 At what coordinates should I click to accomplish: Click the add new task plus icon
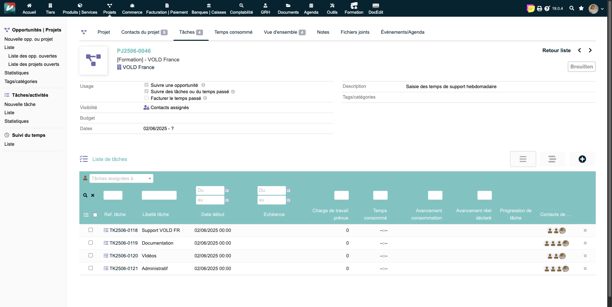pos(582,159)
